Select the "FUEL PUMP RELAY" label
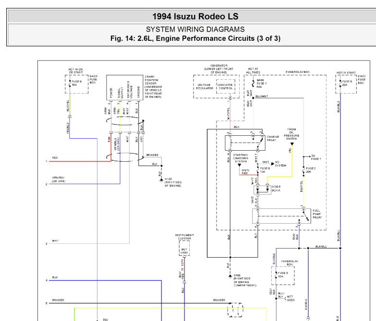This screenshot has width=376, height=321. point(317,214)
